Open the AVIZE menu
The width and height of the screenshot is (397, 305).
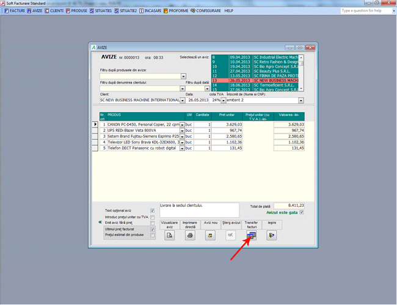click(x=35, y=10)
